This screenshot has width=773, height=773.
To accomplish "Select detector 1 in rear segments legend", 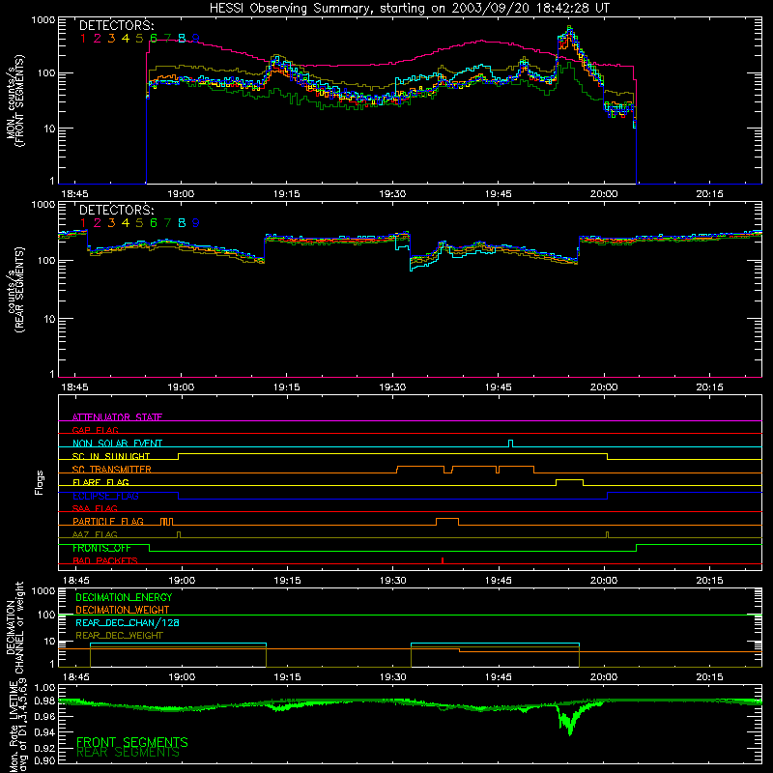I will 83,223.
